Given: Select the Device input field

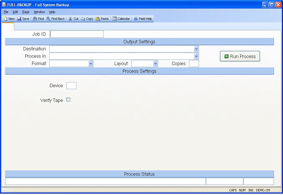Looking at the screenshot, I should pos(71,85).
